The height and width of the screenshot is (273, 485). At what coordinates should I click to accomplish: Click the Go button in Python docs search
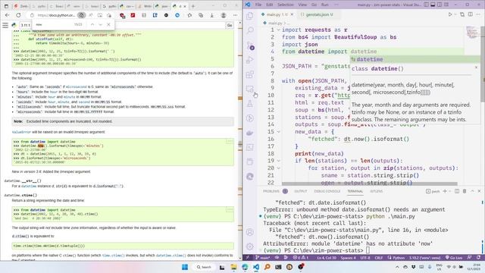tap(230, 25)
